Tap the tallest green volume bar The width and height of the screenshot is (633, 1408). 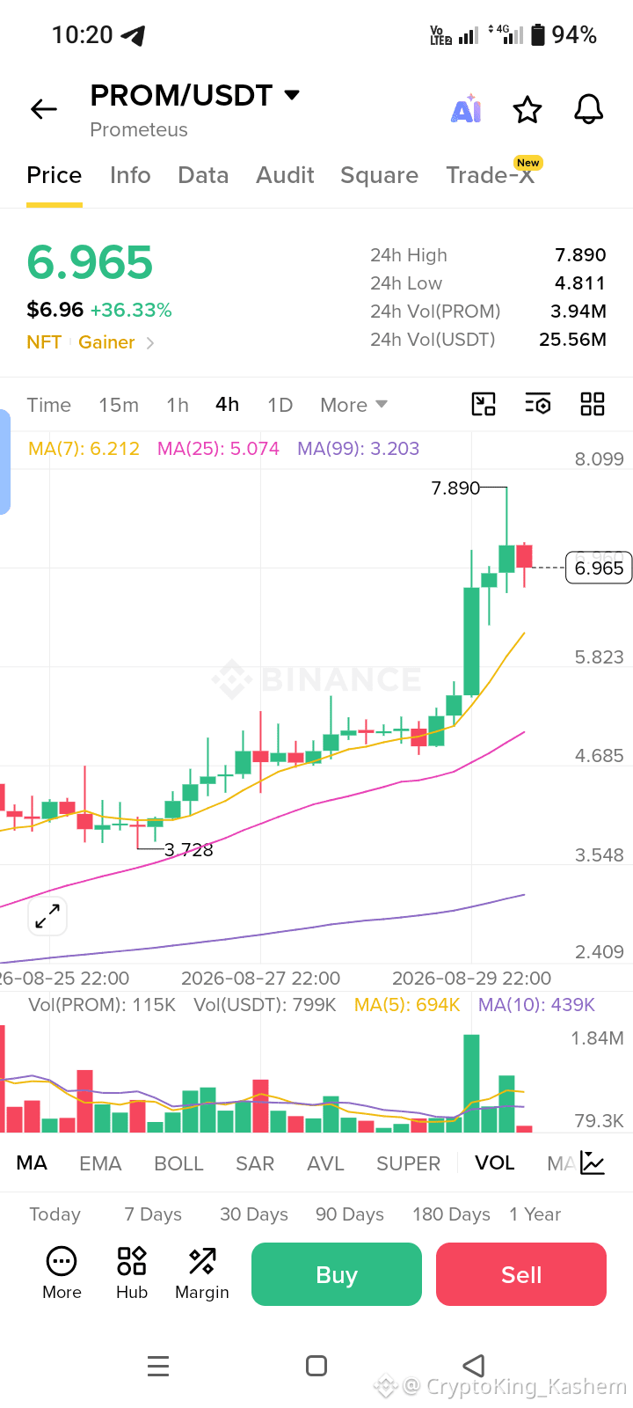[471, 1083]
